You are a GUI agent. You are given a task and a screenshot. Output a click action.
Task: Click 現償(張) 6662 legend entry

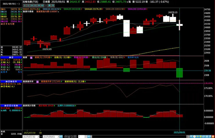(118, 58)
